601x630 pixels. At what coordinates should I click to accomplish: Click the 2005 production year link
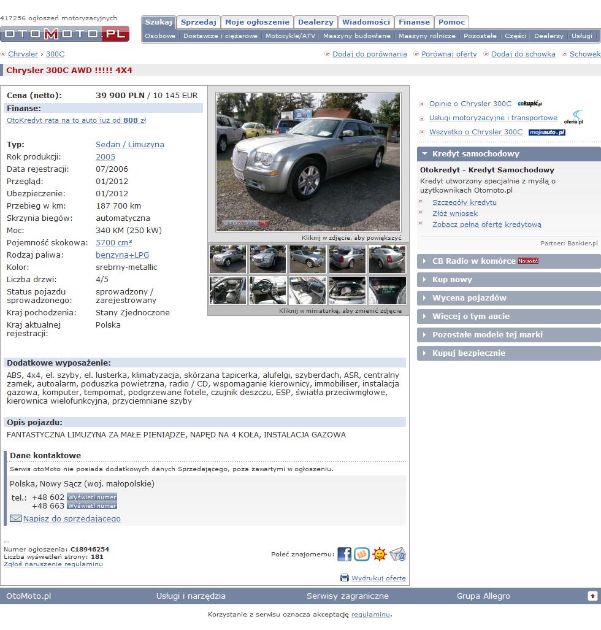[105, 156]
